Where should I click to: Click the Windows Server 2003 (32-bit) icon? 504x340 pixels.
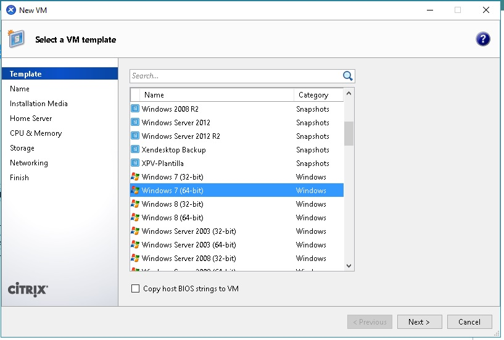click(135, 231)
